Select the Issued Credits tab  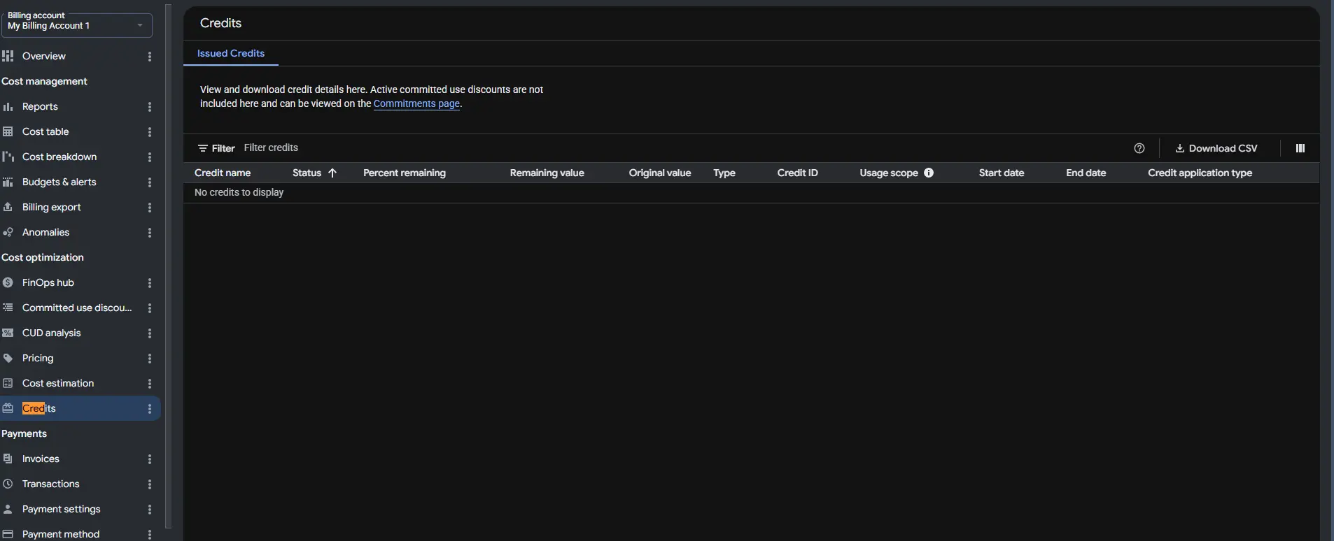coord(231,53)
